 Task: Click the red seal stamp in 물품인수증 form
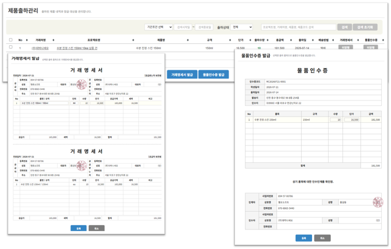pos(378,202)
